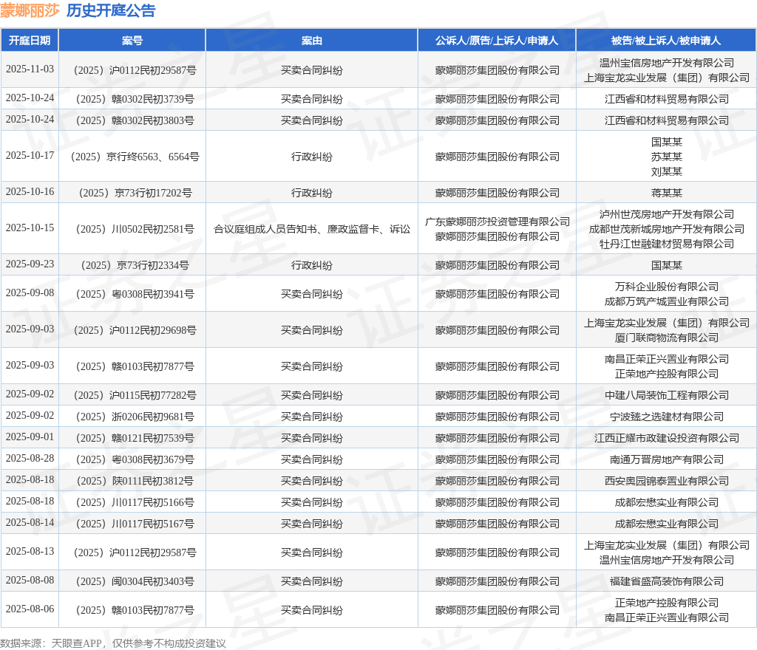Click defendant 苏某某
The height and width of the screenshot is (650, 757).
point(667,157)
